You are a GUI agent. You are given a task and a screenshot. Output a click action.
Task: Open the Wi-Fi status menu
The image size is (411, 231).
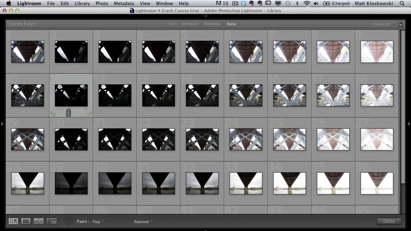pos(307,3)
